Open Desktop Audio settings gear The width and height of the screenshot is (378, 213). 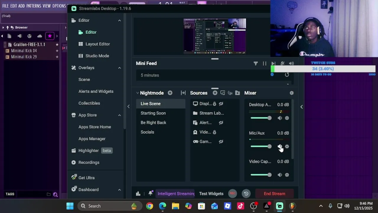click(x=287, y=118)
